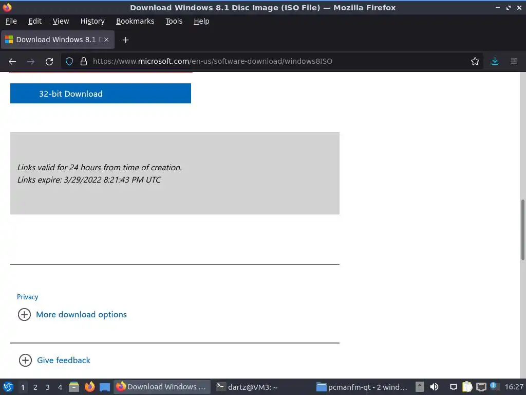Open removable media eject tray icon
This screenshot has width=526, height=395.
[420, 387]
